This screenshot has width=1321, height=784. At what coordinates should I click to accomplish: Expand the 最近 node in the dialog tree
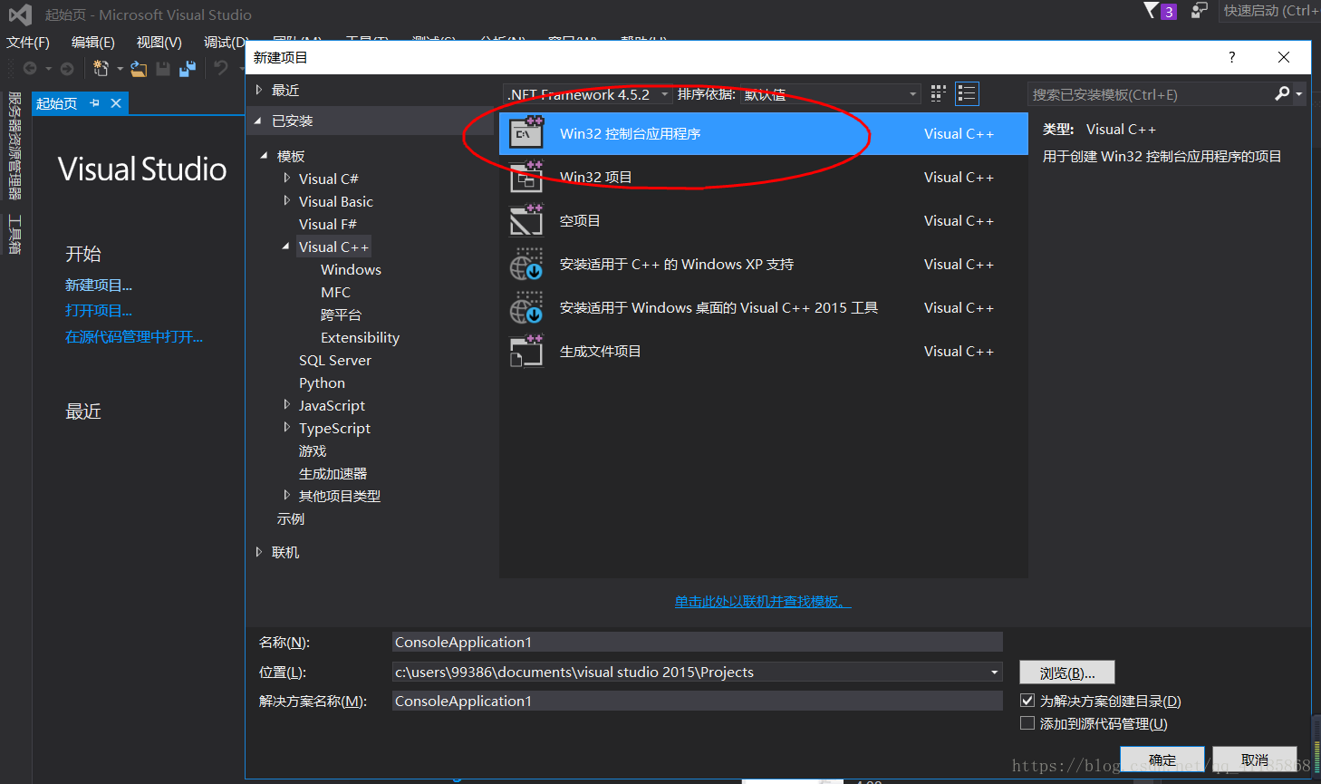[x=259, y=90]
